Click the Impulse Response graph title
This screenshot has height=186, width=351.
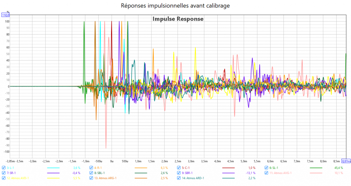(x=178, y=19)
